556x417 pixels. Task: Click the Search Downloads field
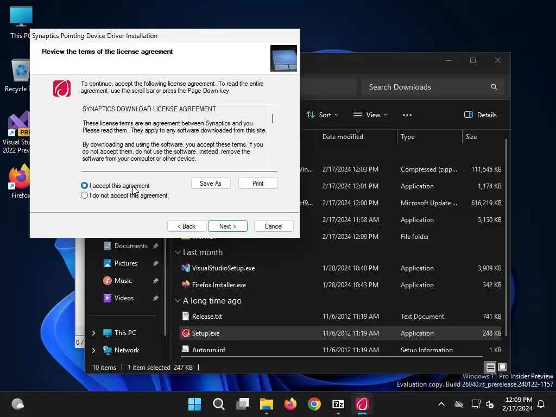(433, 87)
